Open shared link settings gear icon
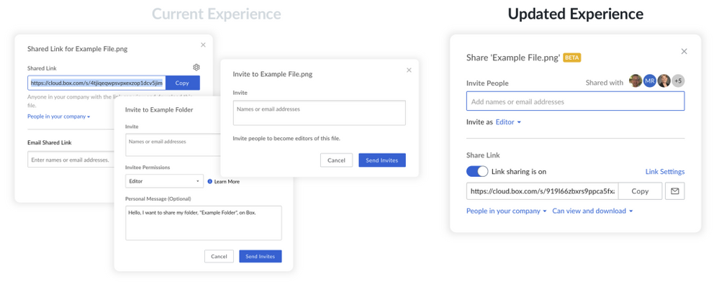 pos(196,68)
